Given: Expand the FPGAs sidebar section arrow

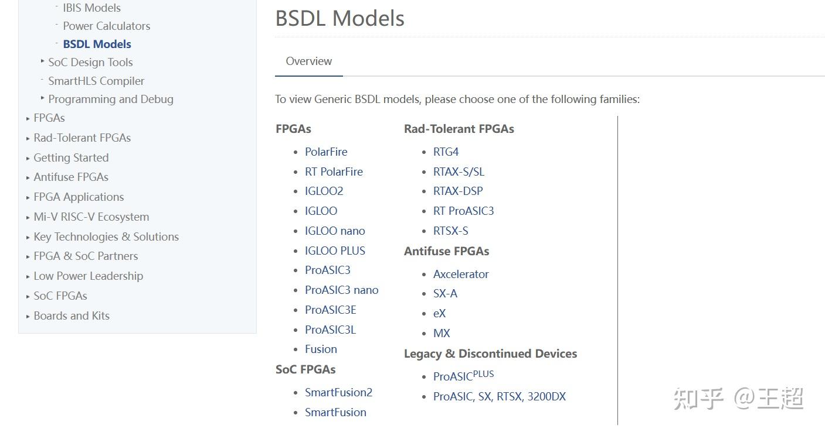Looking at the screenshot, I should (28, 118).
